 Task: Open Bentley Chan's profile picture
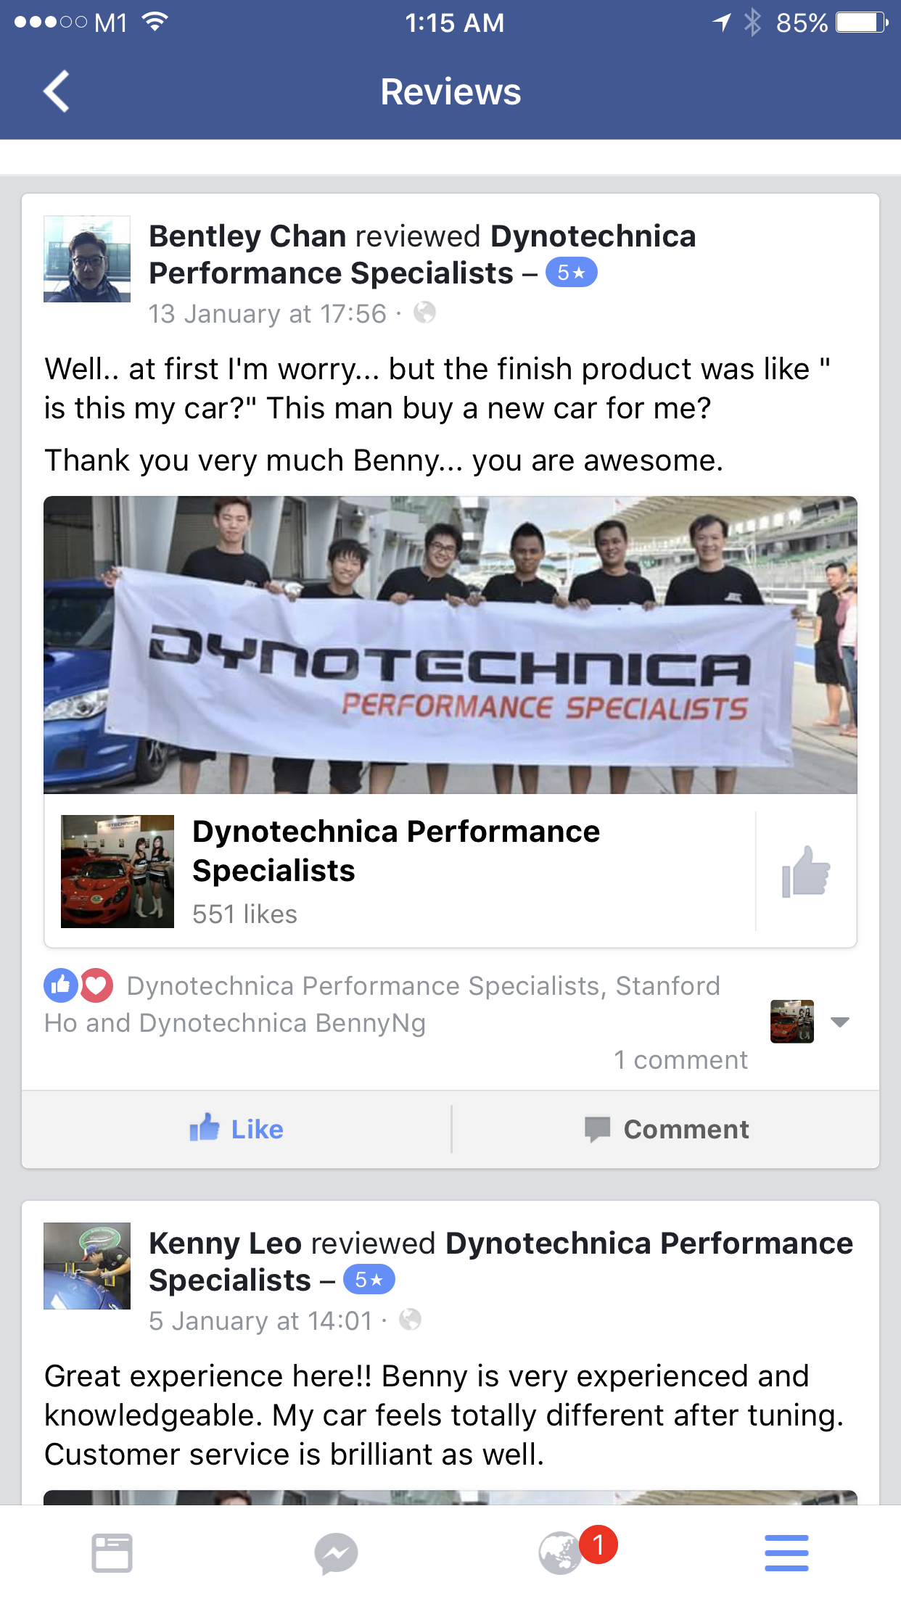point(87,259)
